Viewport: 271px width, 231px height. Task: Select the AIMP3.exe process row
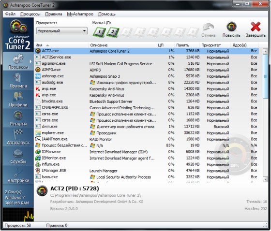tap(147, 70)
